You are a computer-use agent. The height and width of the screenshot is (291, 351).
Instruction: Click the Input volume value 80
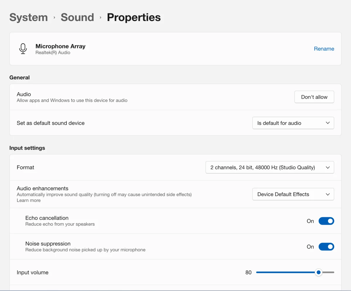248,272
